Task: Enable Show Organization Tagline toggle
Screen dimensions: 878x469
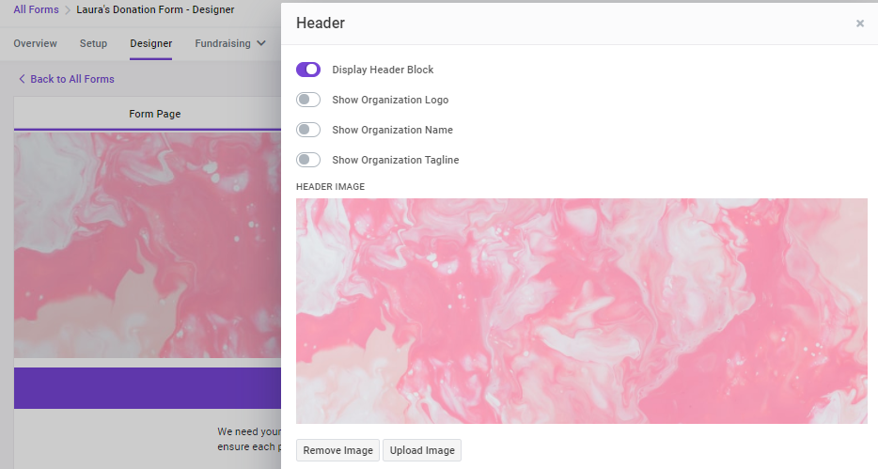Action: pos(308,160)
